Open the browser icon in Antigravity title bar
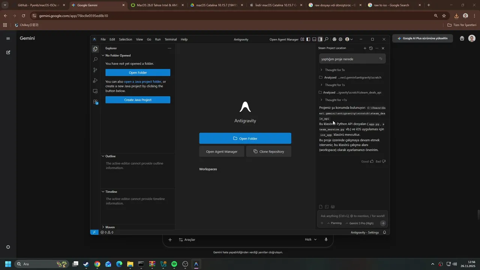The height and width of the screenshot is (270, 480). coord(334,39)
